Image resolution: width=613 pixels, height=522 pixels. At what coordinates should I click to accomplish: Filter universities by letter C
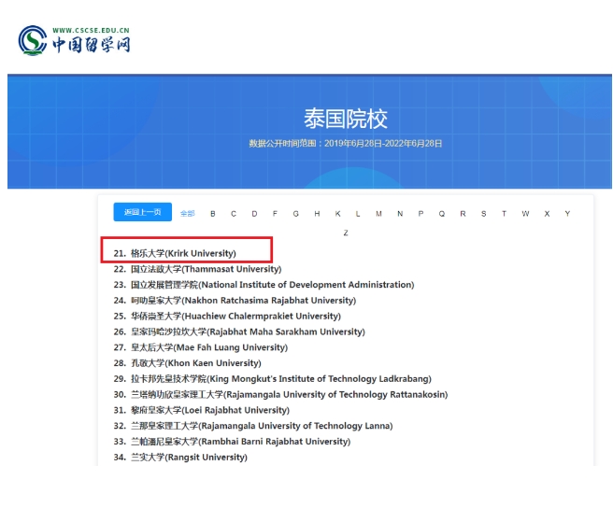[x=234, y=214]
